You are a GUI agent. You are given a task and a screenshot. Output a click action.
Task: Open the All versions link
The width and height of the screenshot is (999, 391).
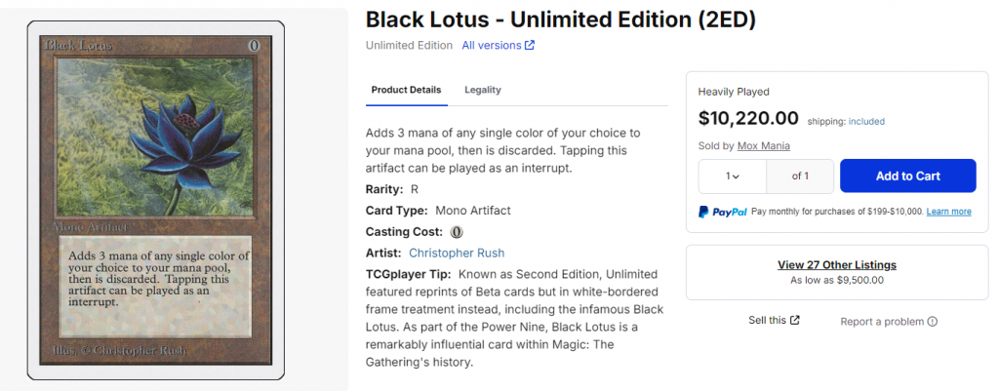pos(492,45)
